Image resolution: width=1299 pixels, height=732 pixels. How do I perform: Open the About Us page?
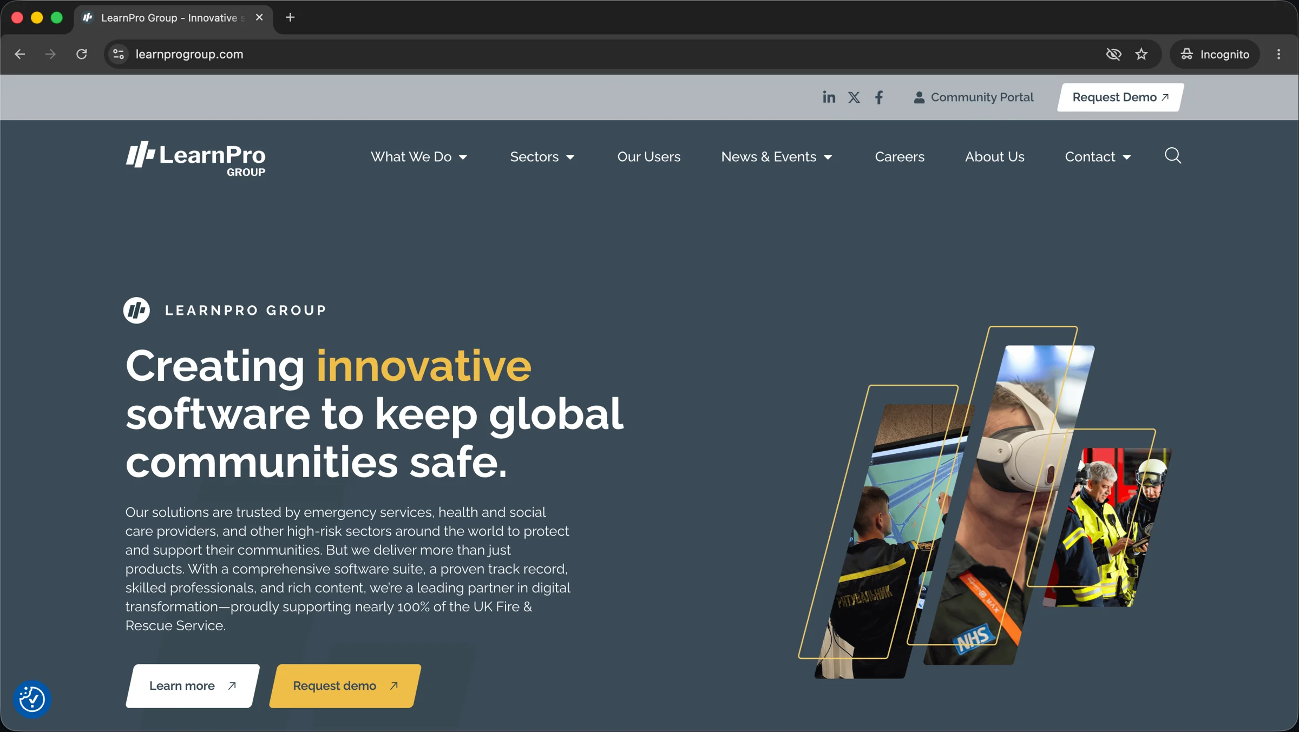[994, 157]
